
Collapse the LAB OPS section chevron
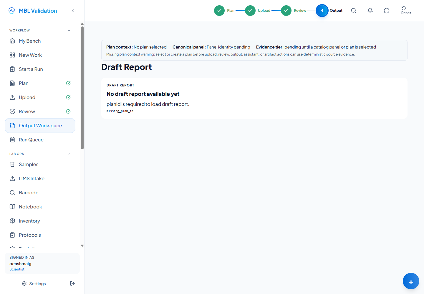69,154
